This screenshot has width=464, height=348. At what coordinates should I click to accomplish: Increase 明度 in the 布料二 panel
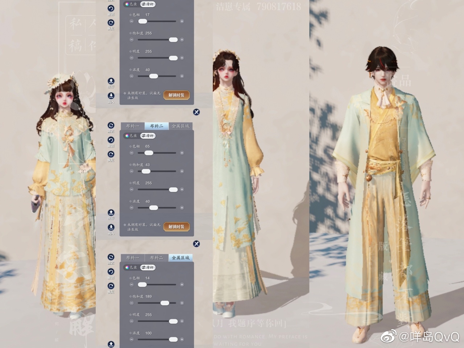[x=182, y=190]
